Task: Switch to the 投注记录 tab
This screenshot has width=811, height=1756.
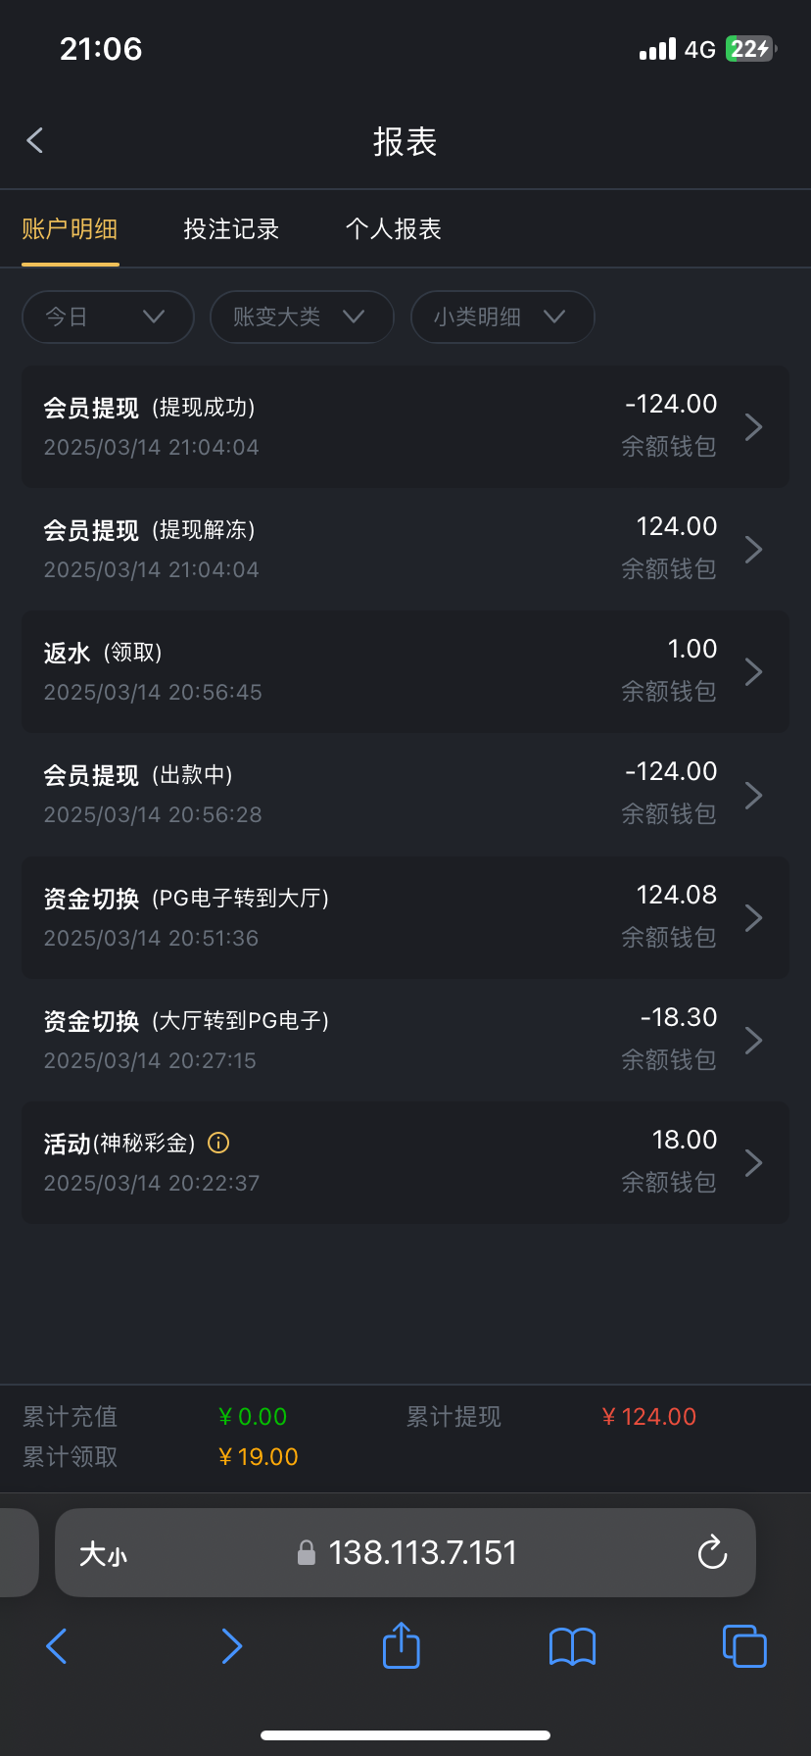Action: pyautogui.click(x=231, y=229)
